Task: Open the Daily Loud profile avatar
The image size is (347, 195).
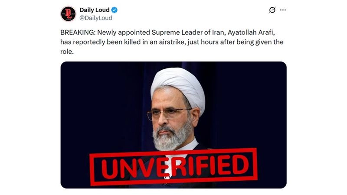Action: coord(69,14)
